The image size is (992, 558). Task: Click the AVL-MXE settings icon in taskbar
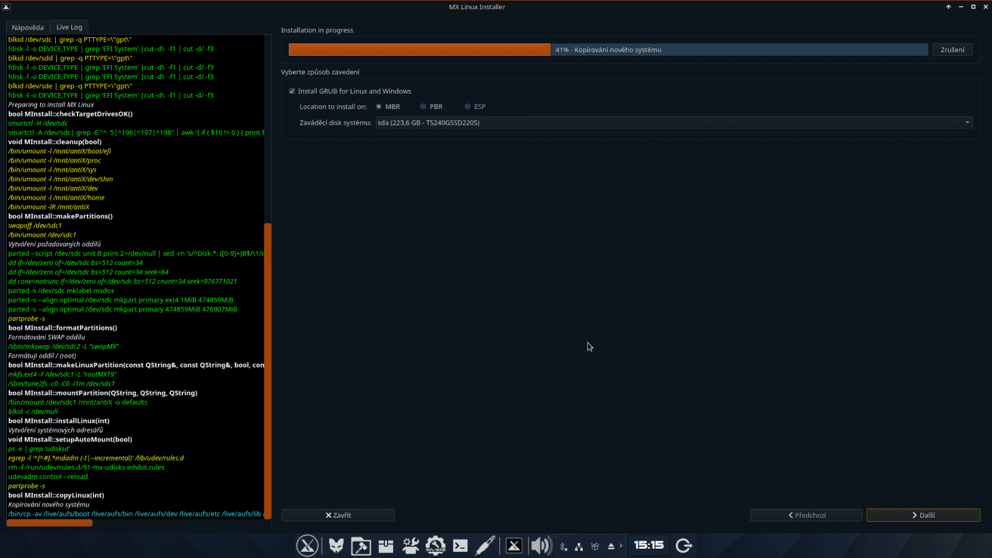pos(435,546)
